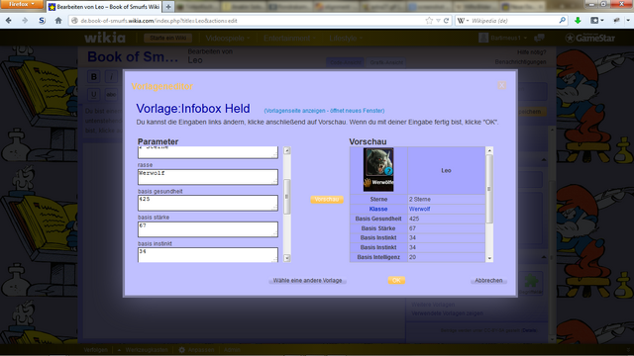Reload the page with refresh icon

[x=446, y=21]
